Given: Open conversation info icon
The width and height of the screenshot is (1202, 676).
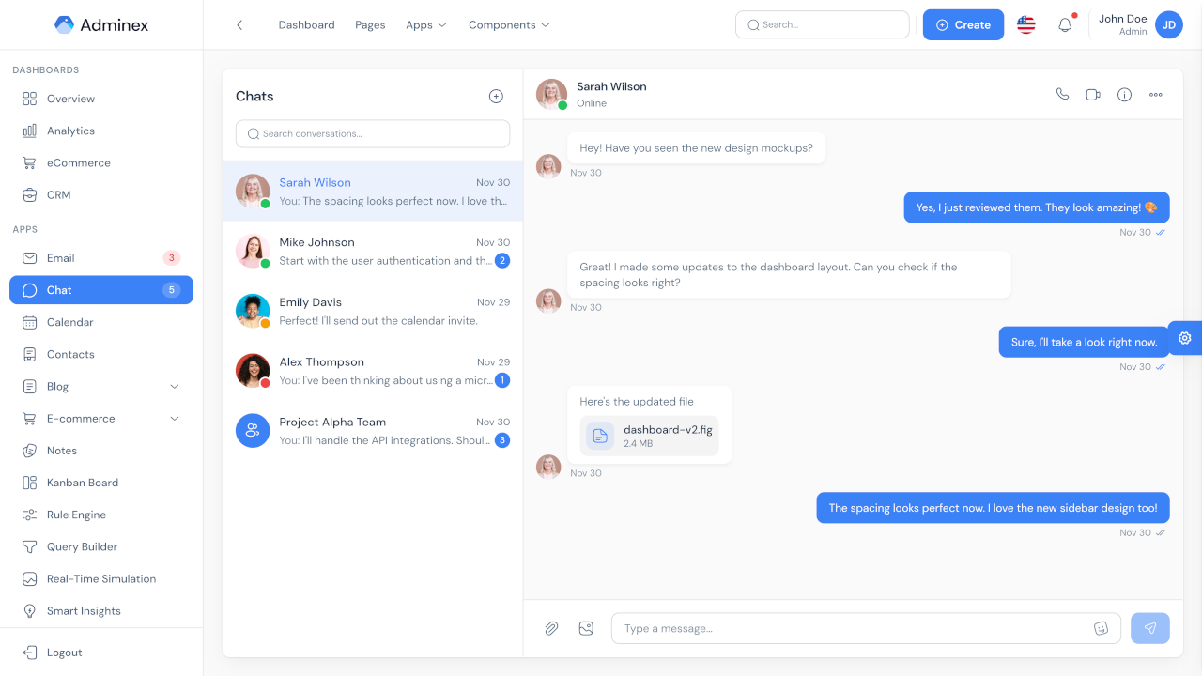Looking at the screenshot, I should pos(1124,94).
